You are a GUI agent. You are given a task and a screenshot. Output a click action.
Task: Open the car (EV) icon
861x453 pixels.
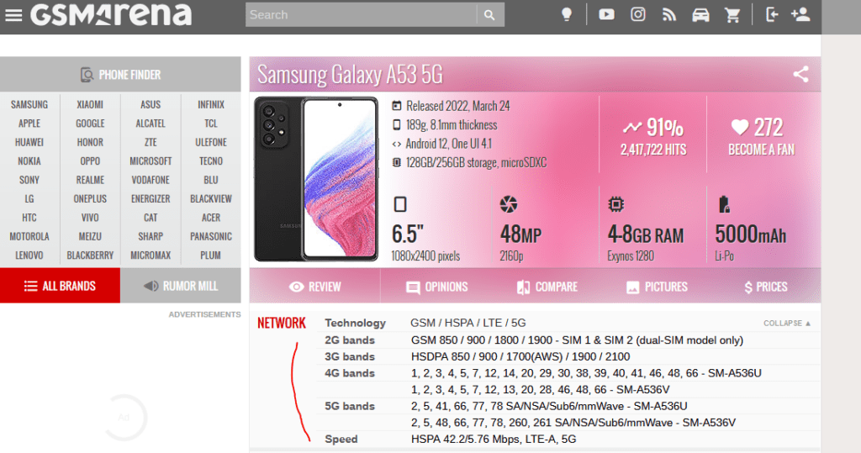tap(700, 15)
